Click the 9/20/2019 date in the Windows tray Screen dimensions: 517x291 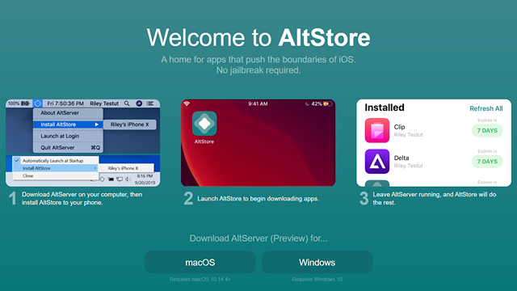145,183
